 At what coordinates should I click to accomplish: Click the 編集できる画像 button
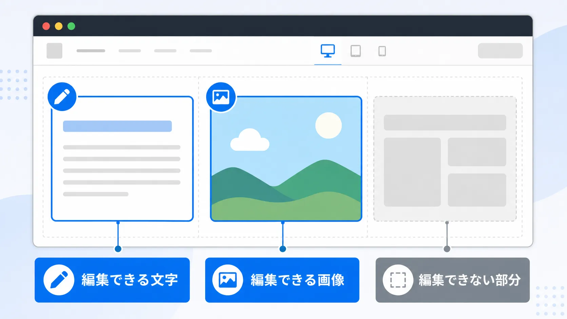point(282,280)
